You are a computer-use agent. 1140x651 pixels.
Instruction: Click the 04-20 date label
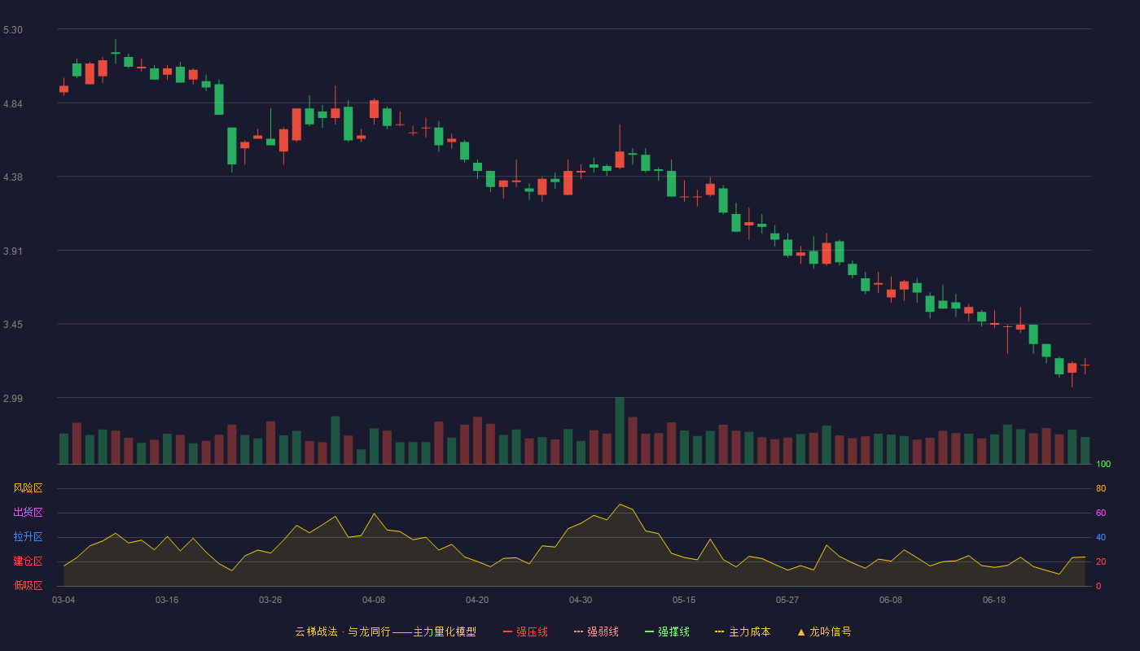pos(477,600)
